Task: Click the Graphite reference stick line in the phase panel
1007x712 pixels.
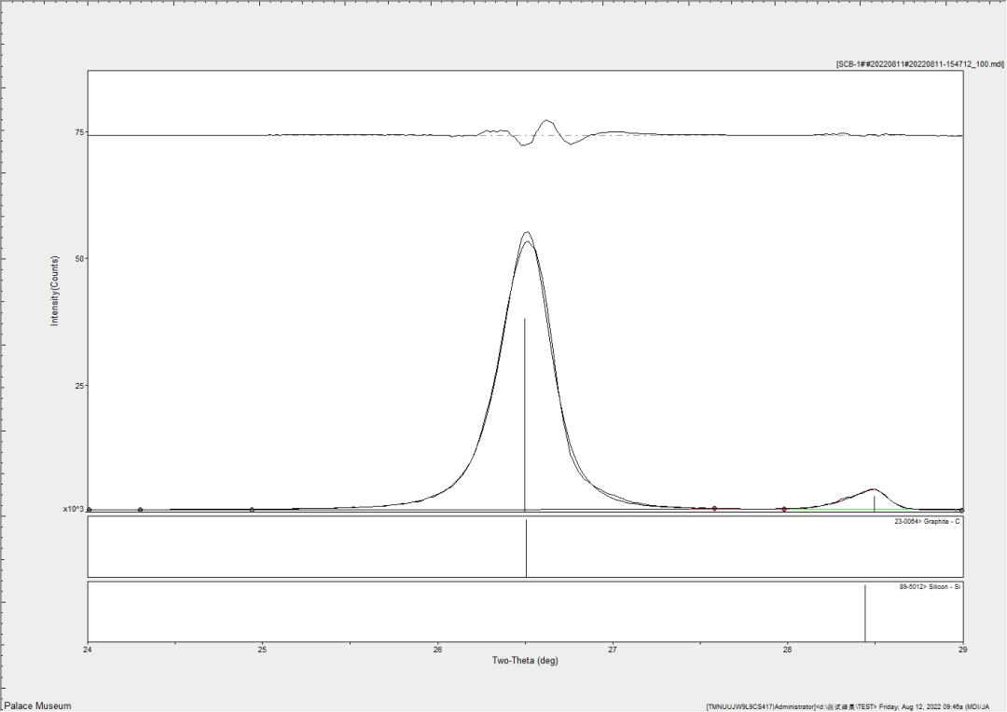Action: 527,548
